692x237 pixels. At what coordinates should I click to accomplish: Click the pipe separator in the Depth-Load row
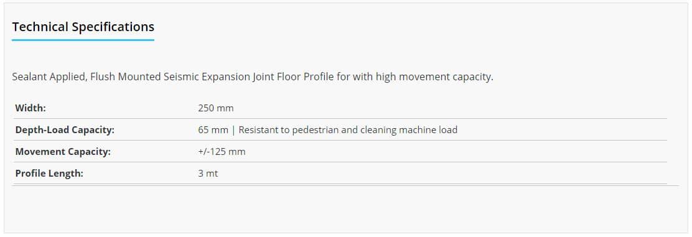[x=233, y=130]
